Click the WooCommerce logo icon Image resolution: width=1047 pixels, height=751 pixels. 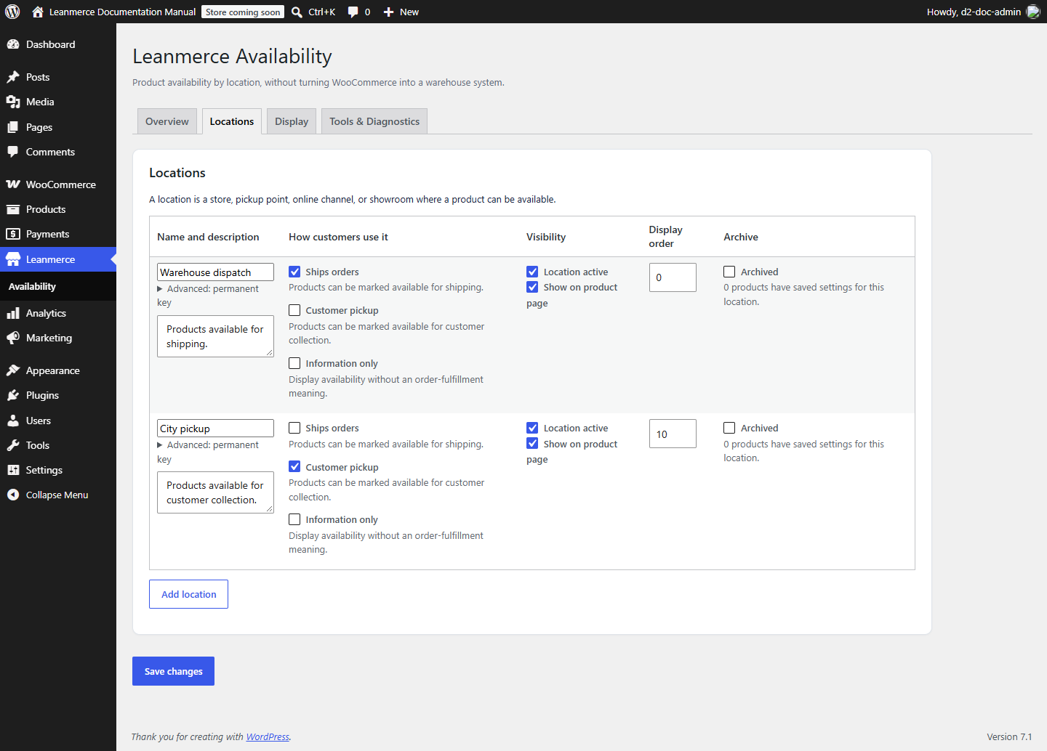13,184
